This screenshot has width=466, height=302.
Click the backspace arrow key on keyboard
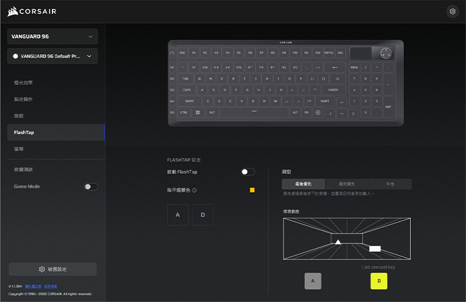(x=334, y=67)
